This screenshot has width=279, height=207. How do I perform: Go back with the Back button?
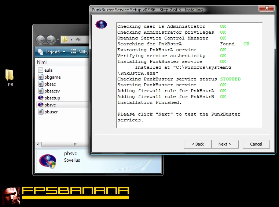(x=198, y=144)
